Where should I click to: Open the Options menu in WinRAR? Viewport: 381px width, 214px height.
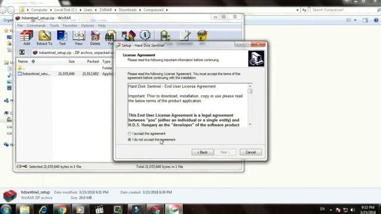[x=88, y=26]
